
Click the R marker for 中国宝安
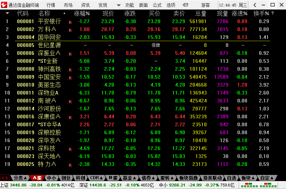(x=70, y=78)
